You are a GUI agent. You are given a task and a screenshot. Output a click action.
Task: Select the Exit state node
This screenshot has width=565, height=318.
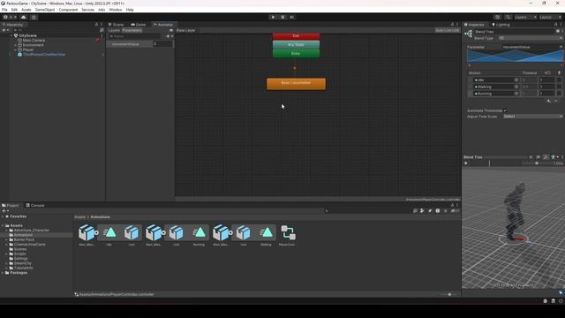click(296, 36)
